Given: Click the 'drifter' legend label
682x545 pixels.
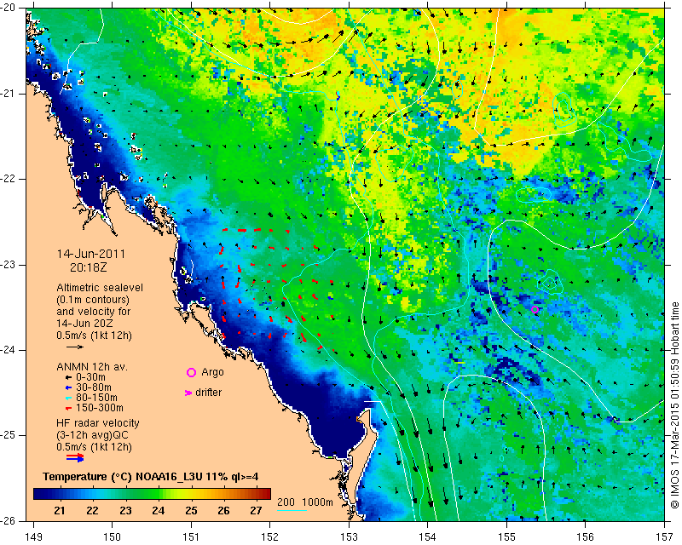Looking at the screenshot, I should coord(208,393).
